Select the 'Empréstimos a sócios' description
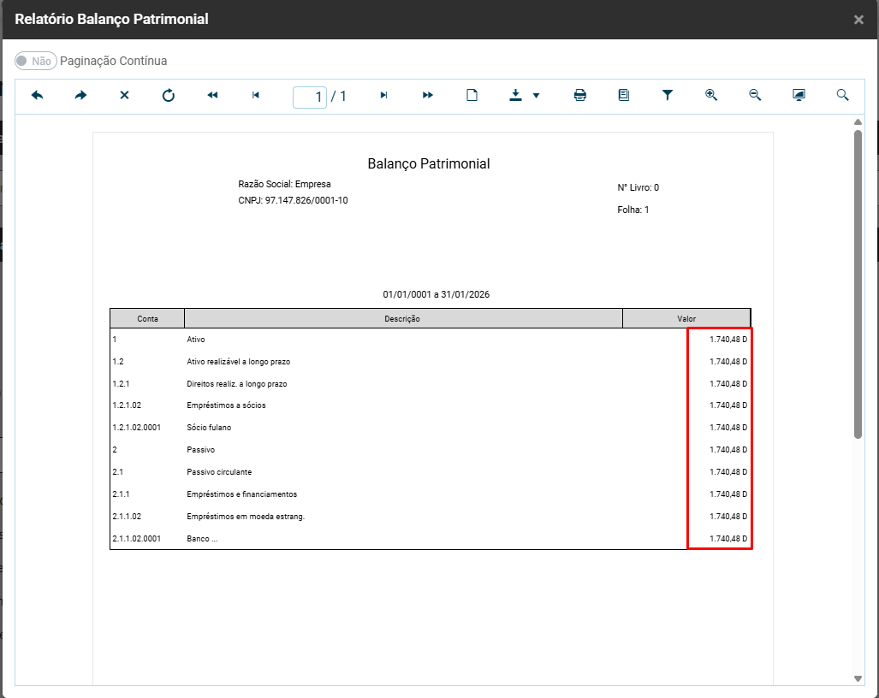The width and height of the screenshot is (879, 698). pos(226,405)
